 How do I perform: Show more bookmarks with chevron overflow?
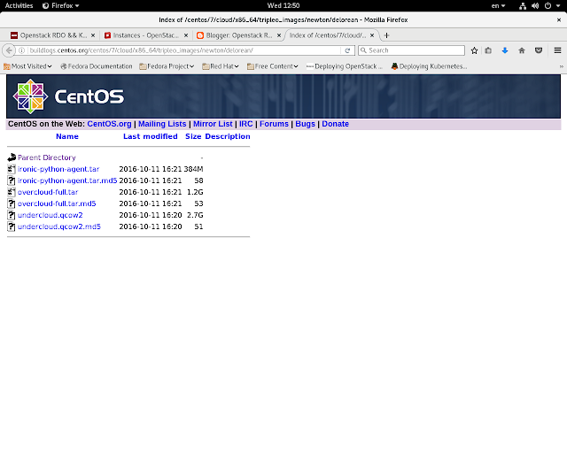pos(561,66)
